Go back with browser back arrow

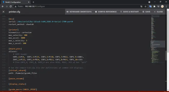pos(3,6)
